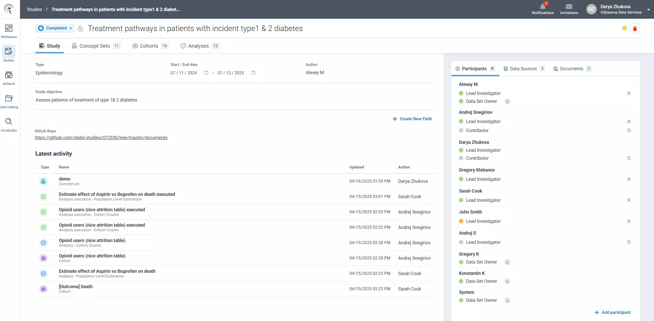Expand the user account menu arrow
Image resolution: width=654 pixels, height=321 pixels.
click(649, 9)
